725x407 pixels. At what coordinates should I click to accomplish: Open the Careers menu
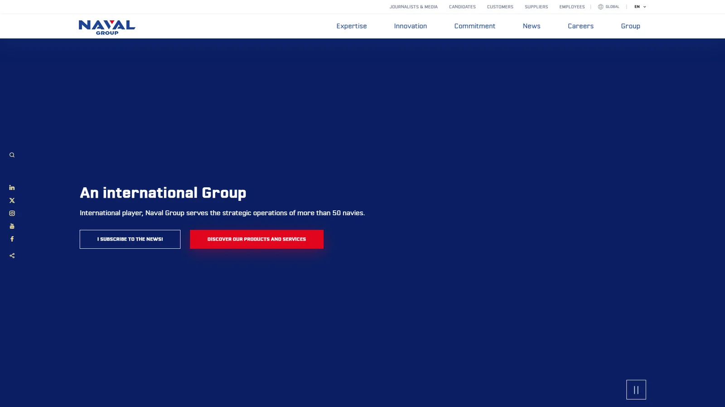tap(580, 26)
